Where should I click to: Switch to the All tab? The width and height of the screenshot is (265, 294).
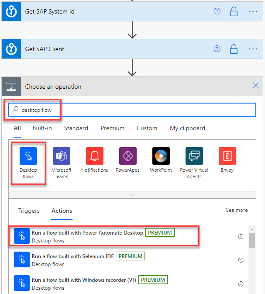point(17,128)
